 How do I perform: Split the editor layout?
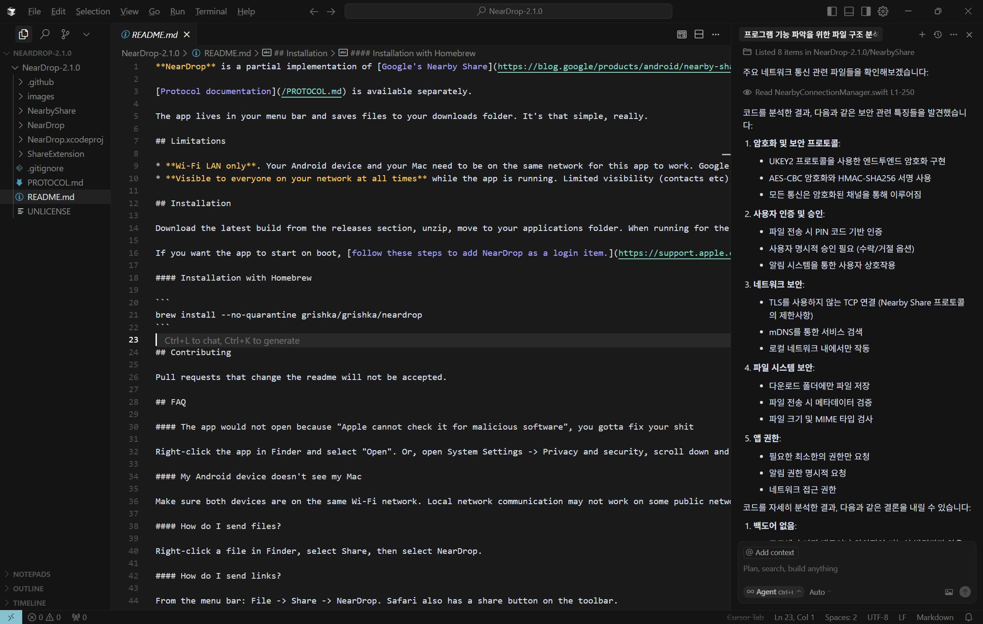[x=699, y=34]
